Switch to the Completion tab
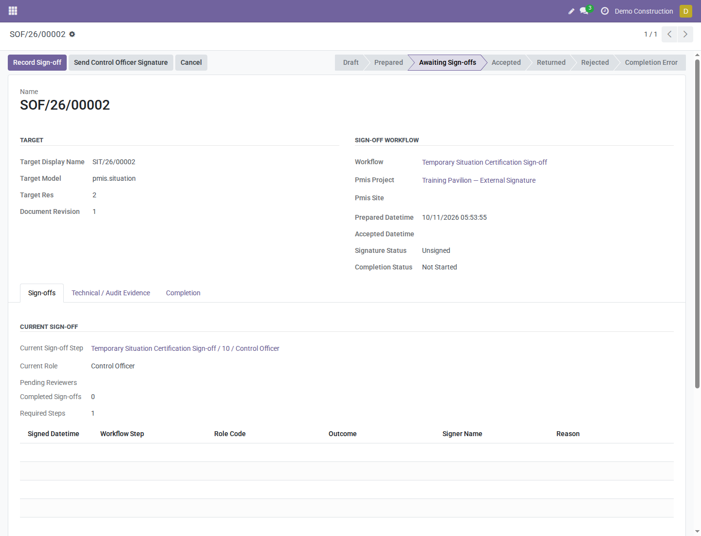Screen dimensions: 701x536 click(x=183, y=293)
